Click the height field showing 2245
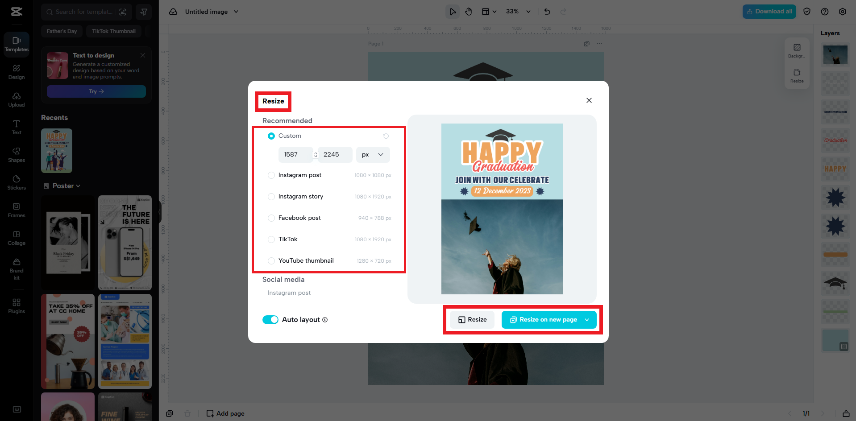The image size is (856, 421). tap(335, 155)
